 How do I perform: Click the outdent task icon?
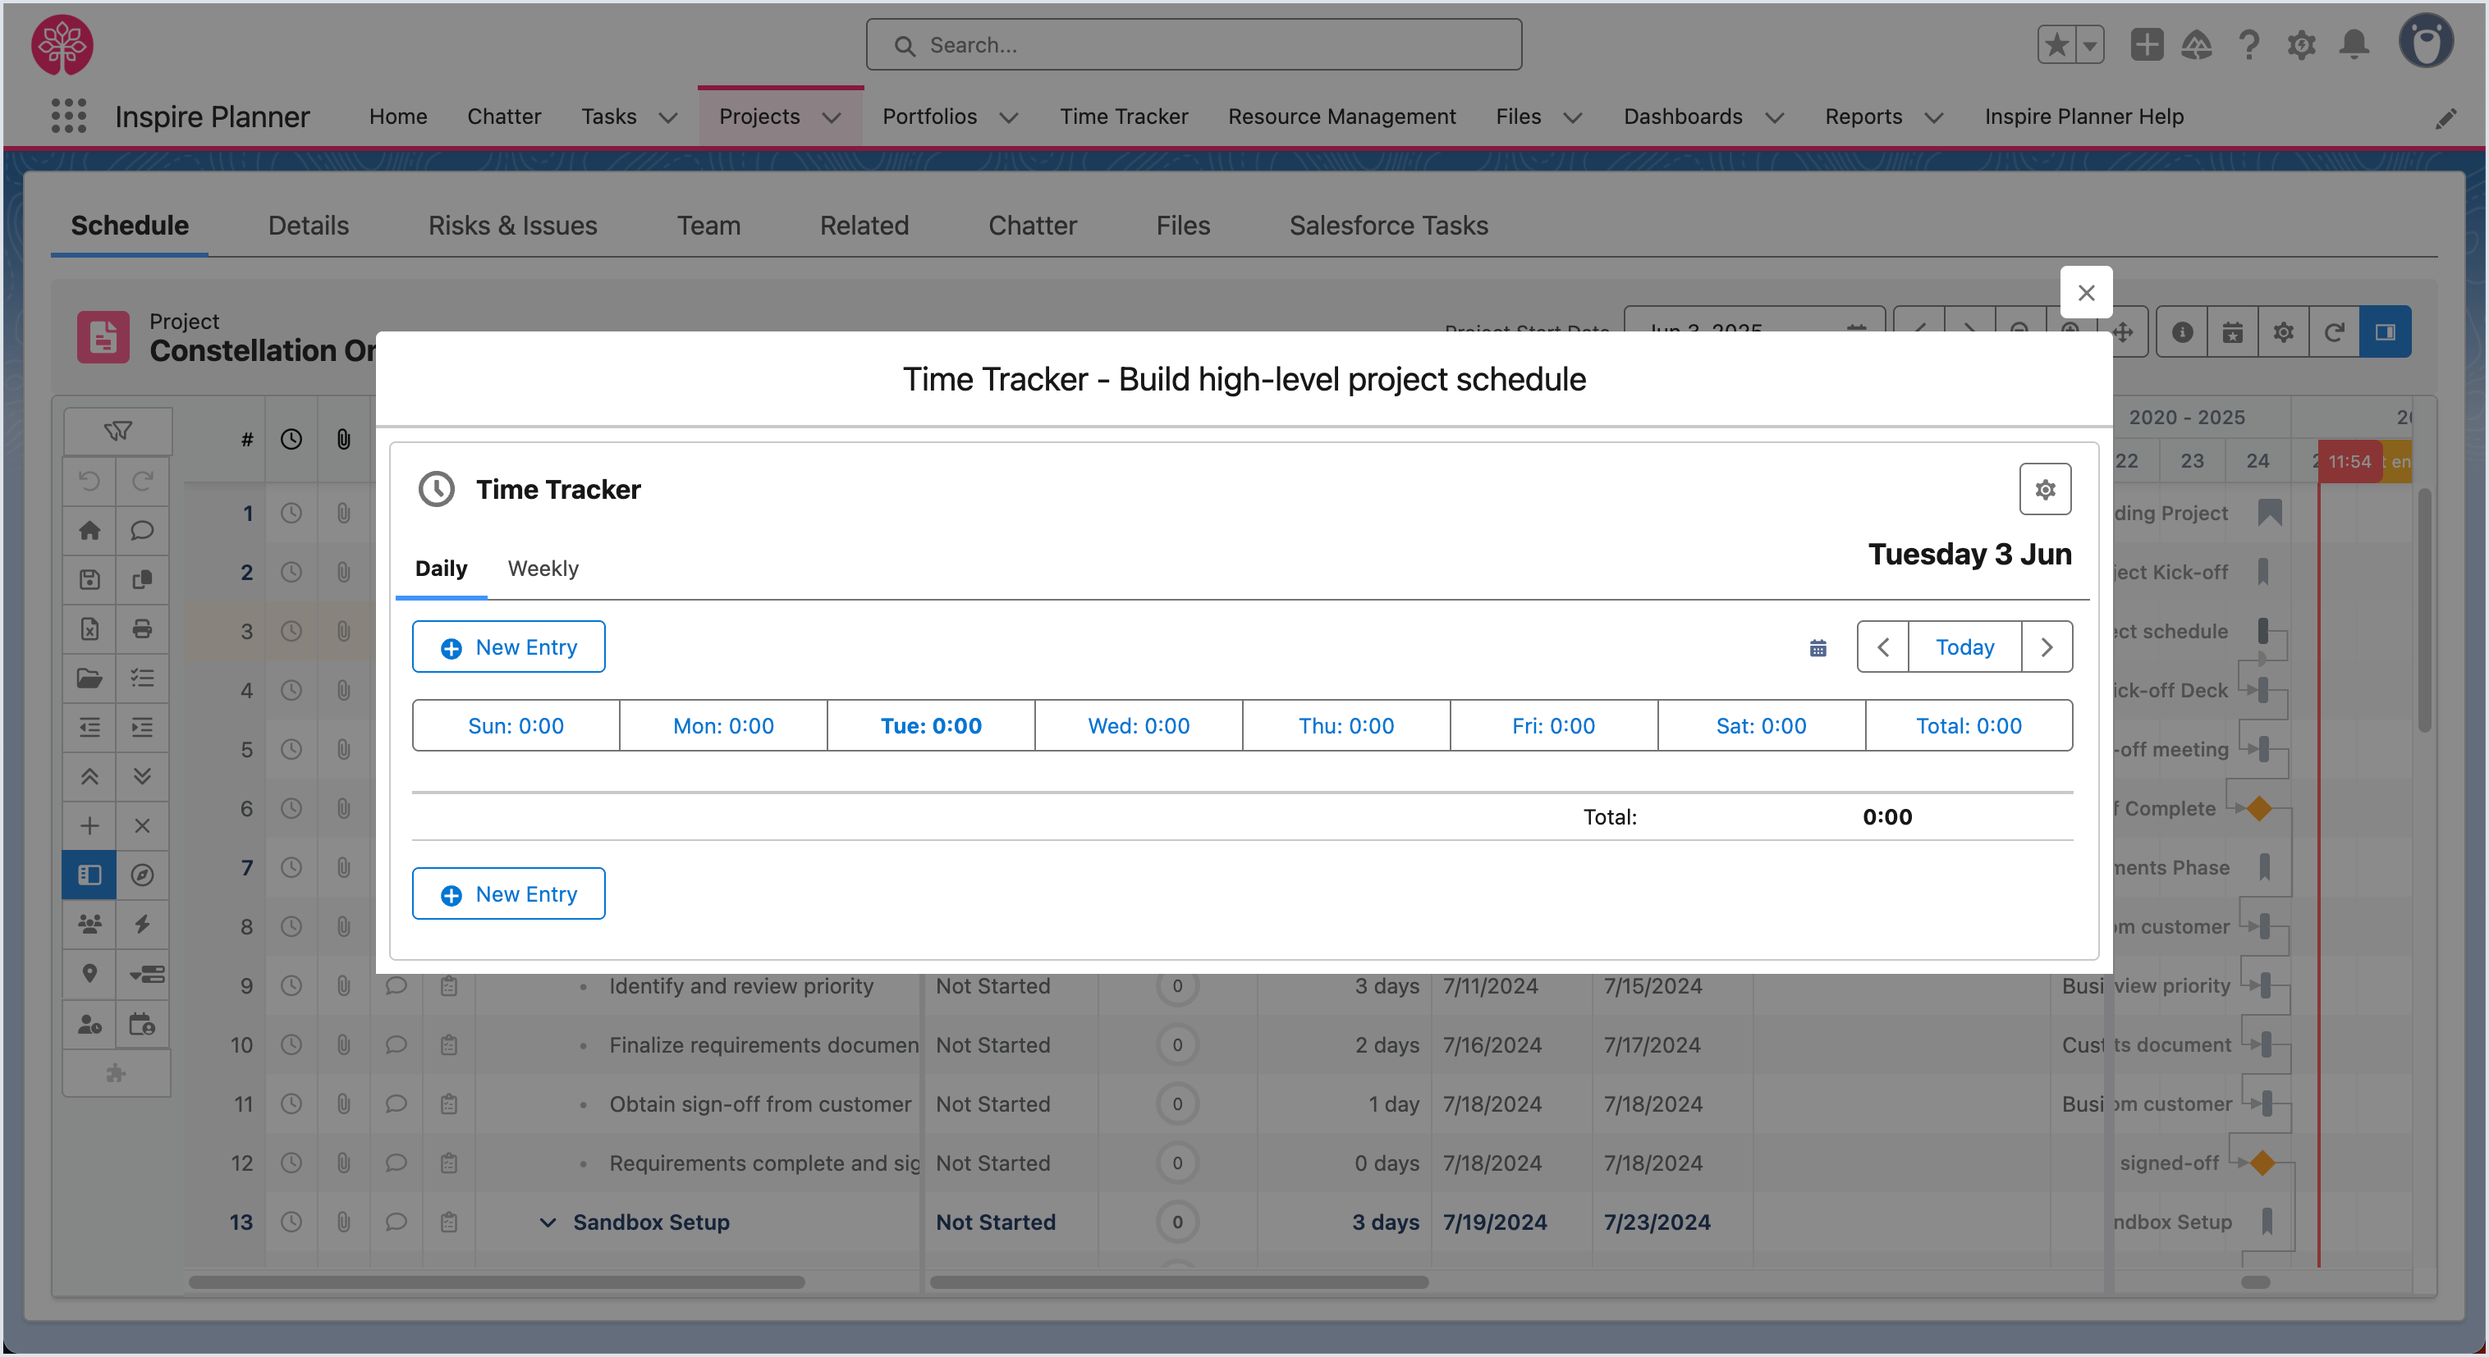89,727
